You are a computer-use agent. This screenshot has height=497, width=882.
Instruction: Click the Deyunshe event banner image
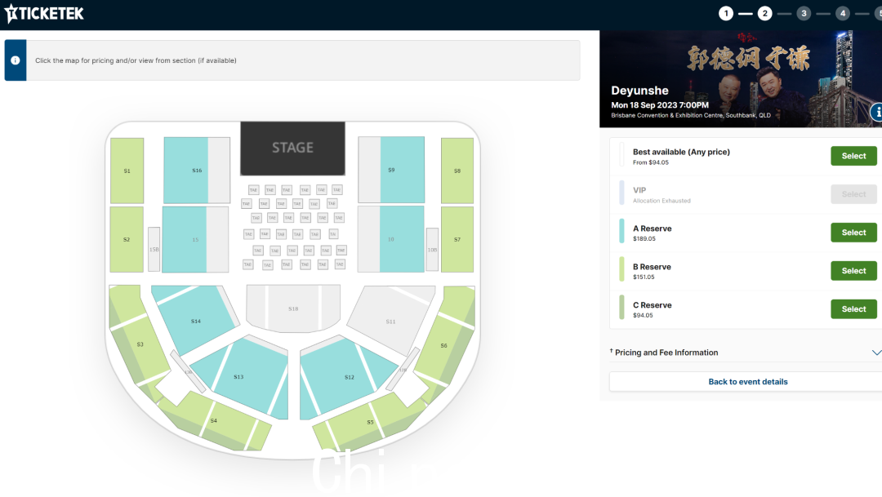pos(741,78)
